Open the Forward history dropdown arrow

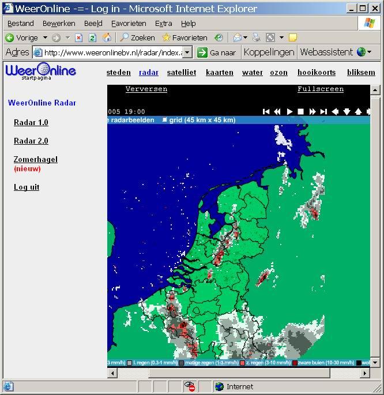pyautogui.click(x=67, y=37)
